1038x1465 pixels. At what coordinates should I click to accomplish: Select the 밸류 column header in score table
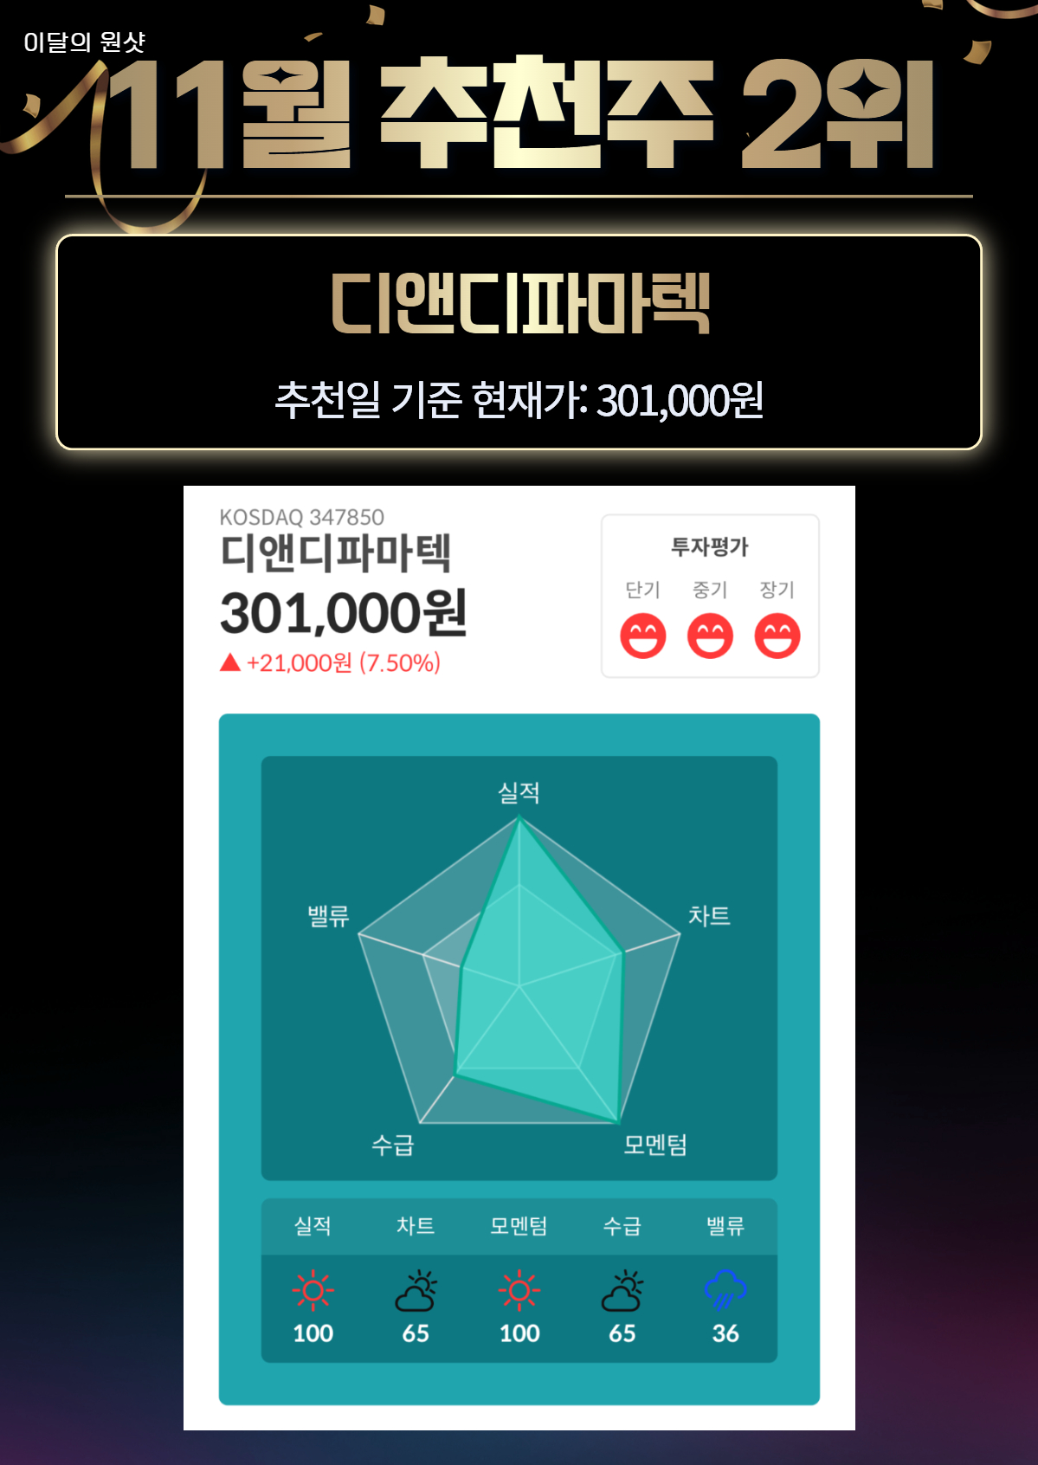[x=725, y=1226]
